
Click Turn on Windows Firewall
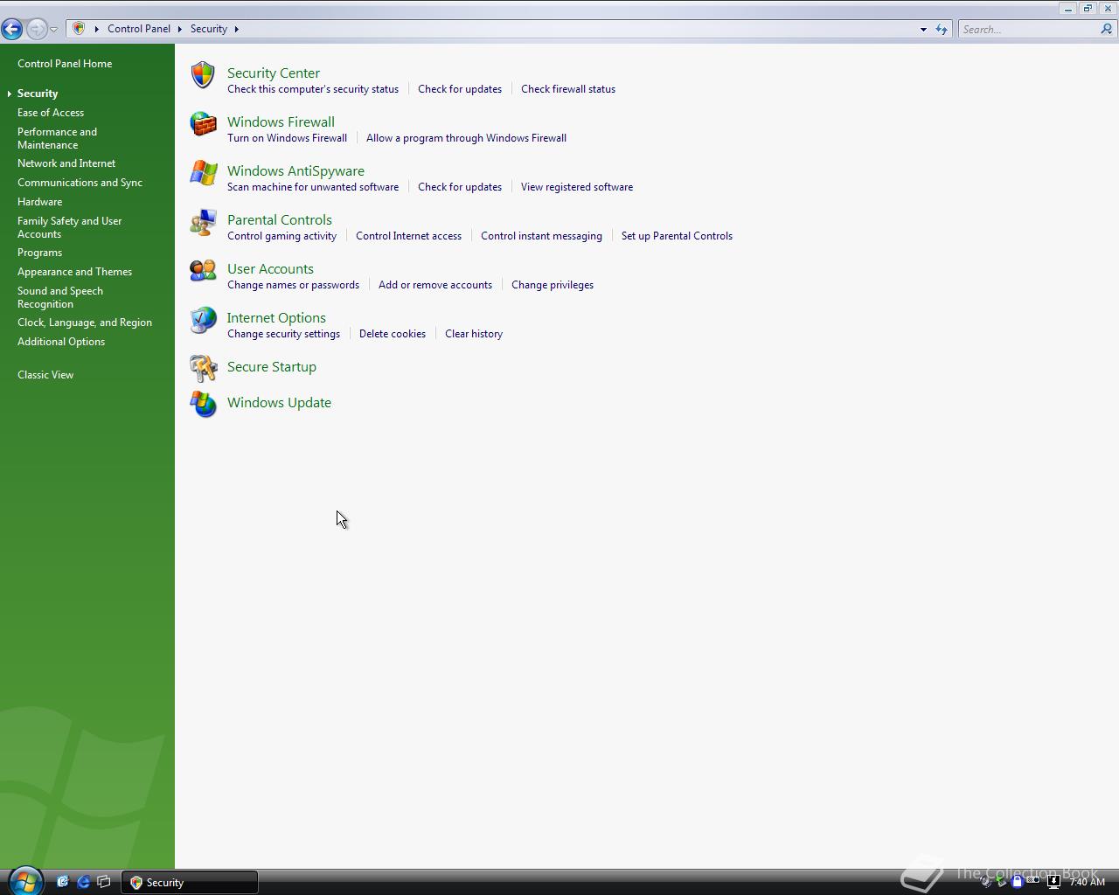[x=287, y=138]
